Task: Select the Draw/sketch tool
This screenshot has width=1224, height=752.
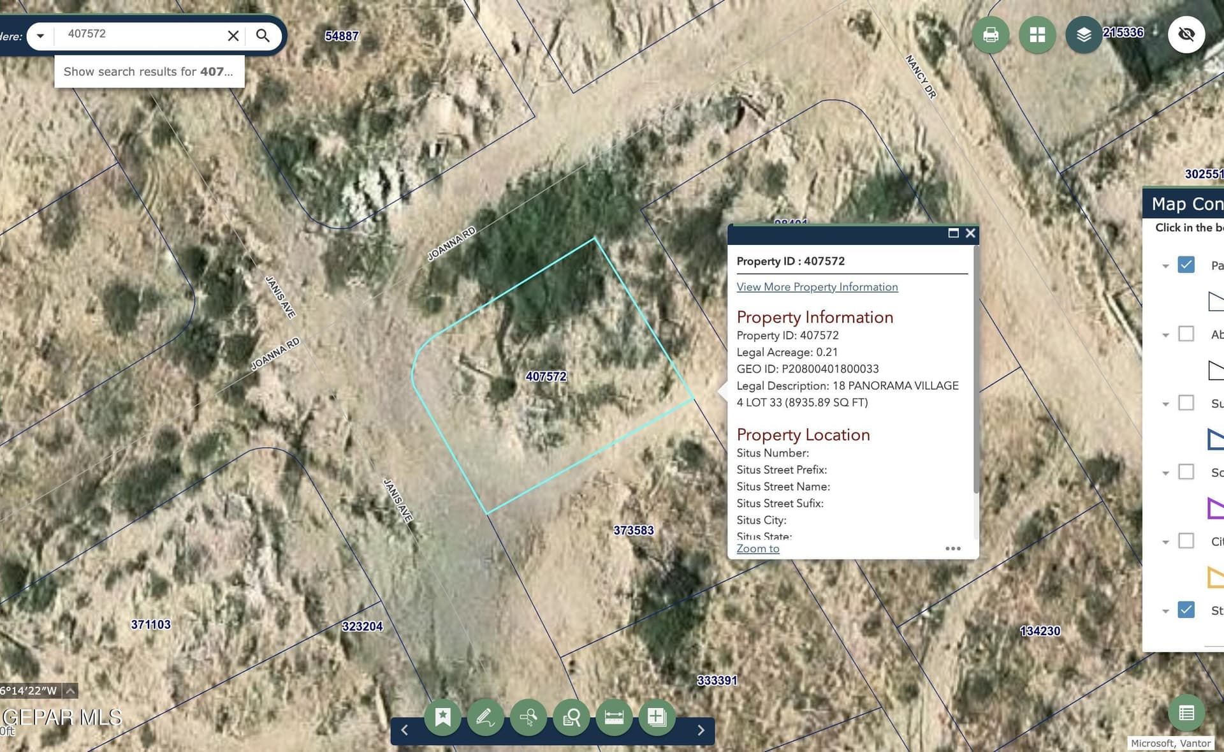Action: (486, 717)
